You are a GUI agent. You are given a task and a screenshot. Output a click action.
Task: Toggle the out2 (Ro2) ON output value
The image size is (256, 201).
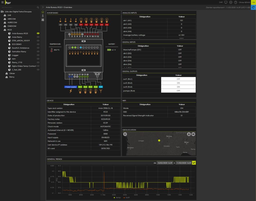tap(178, 83)
